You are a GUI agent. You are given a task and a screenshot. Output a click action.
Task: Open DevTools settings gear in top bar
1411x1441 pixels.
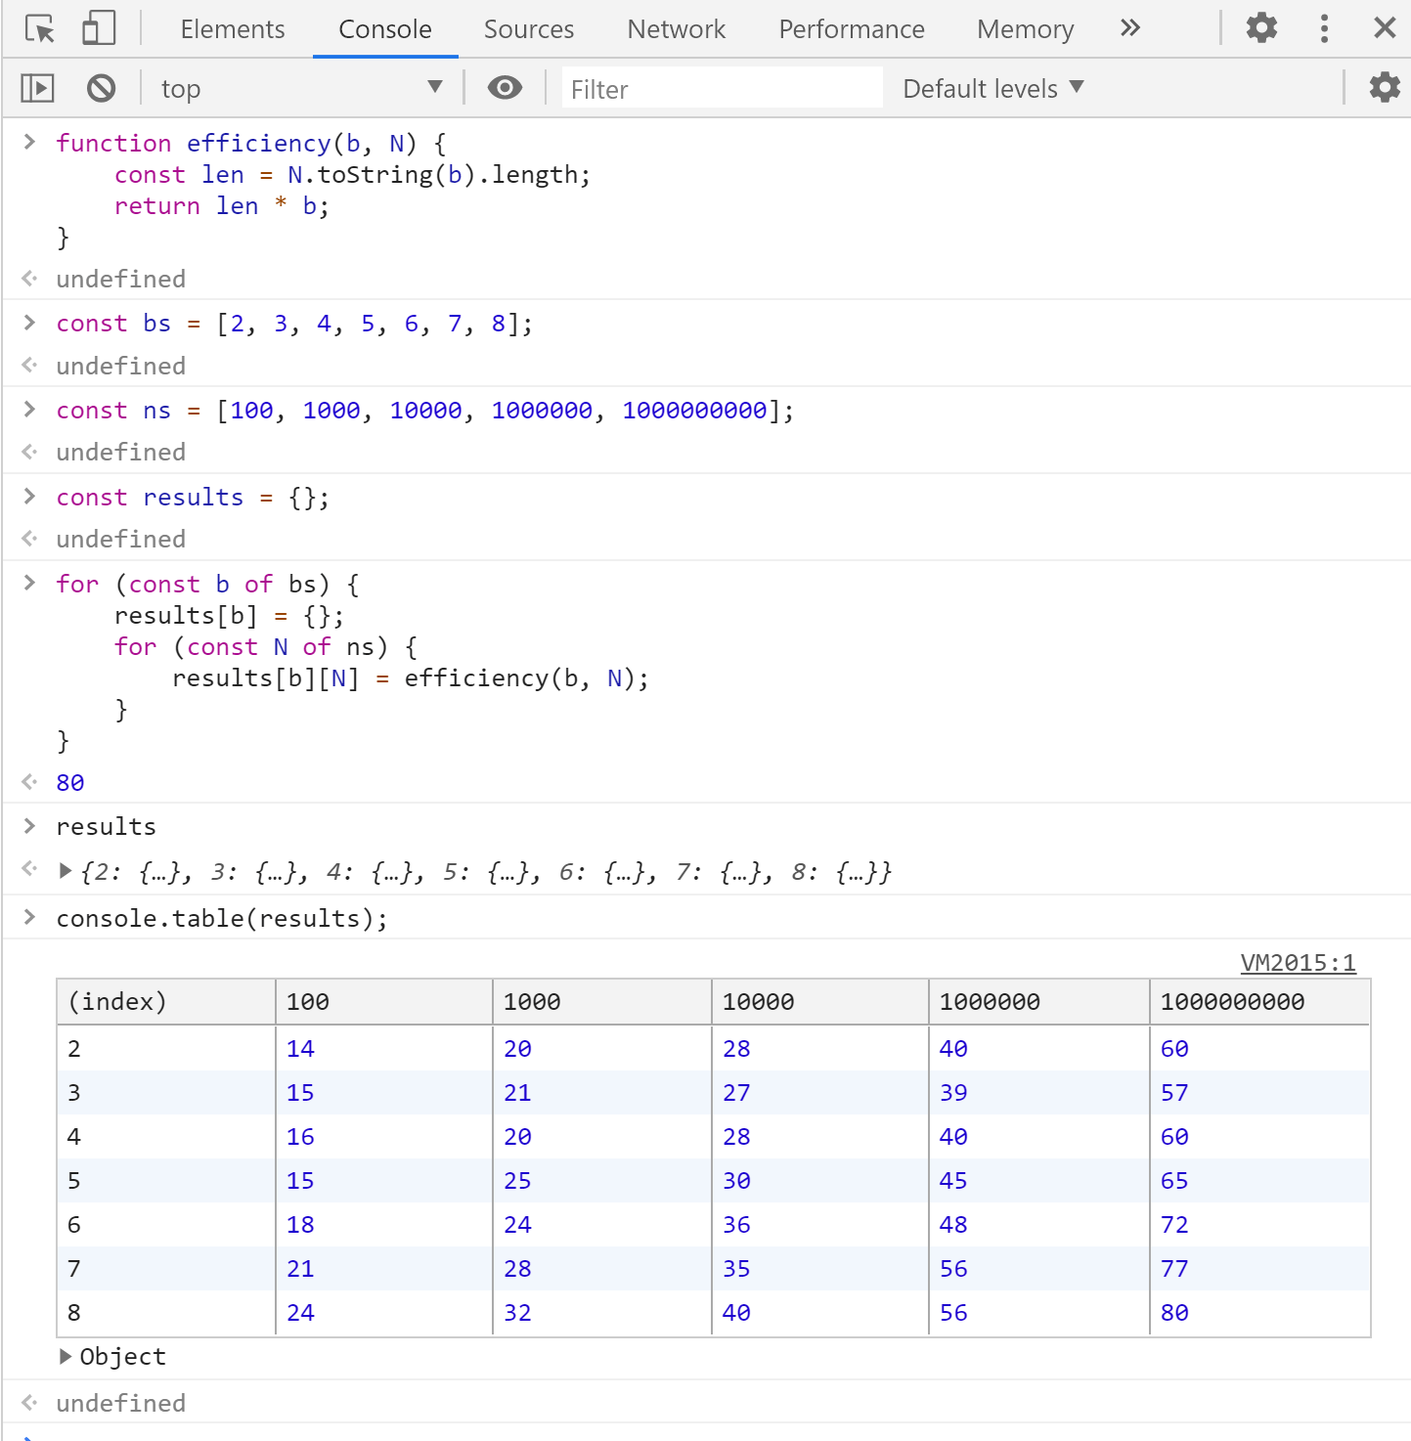pyautogui.click(x=1261, y=28)
